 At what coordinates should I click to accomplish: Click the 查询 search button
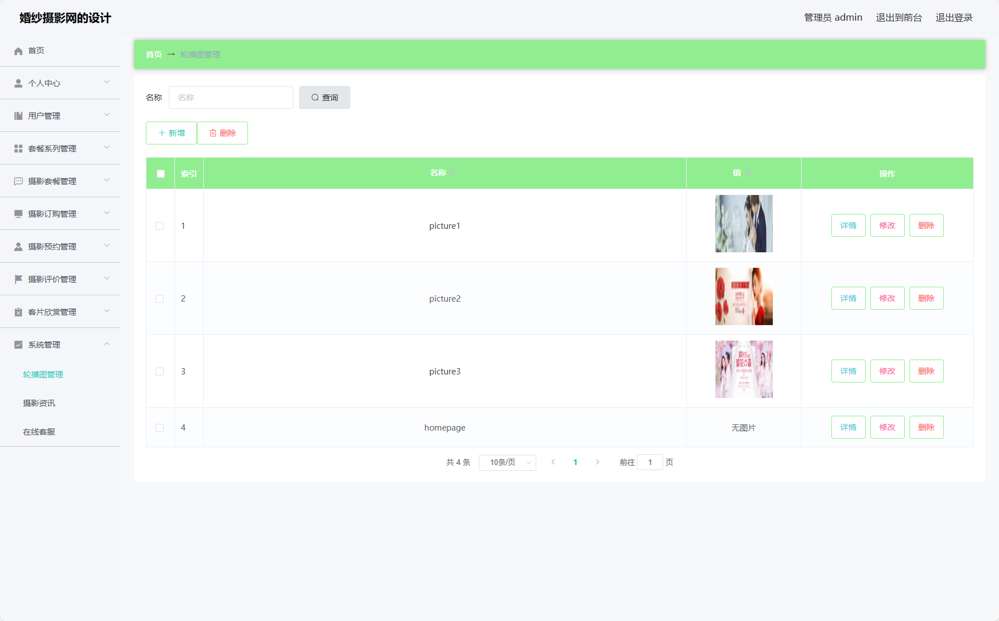click(324, 97)
